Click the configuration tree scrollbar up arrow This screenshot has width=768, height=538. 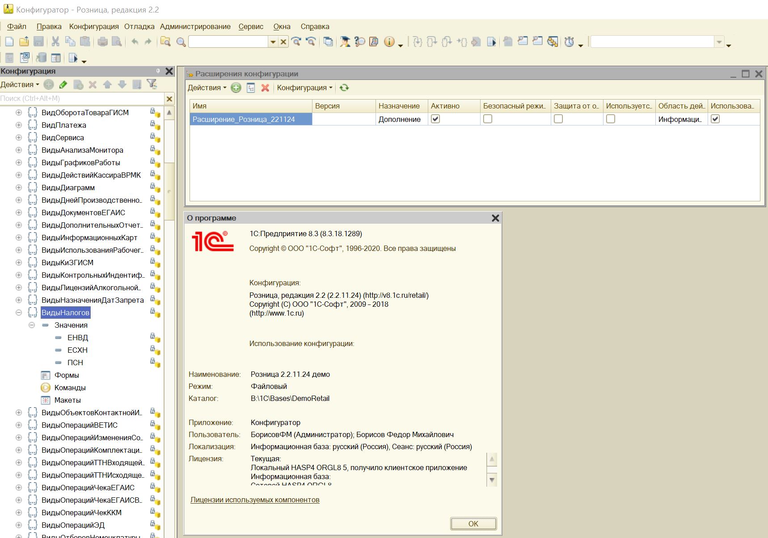[x=169, y=113]
